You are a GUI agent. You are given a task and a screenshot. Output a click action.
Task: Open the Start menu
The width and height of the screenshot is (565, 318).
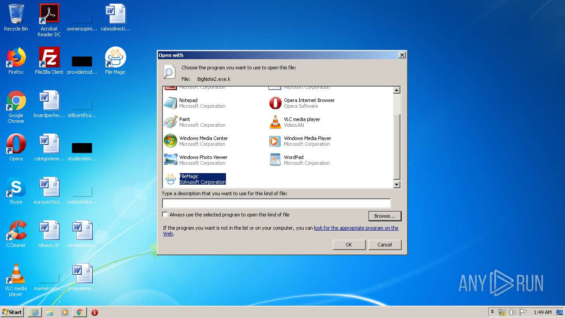pos(12,312)
